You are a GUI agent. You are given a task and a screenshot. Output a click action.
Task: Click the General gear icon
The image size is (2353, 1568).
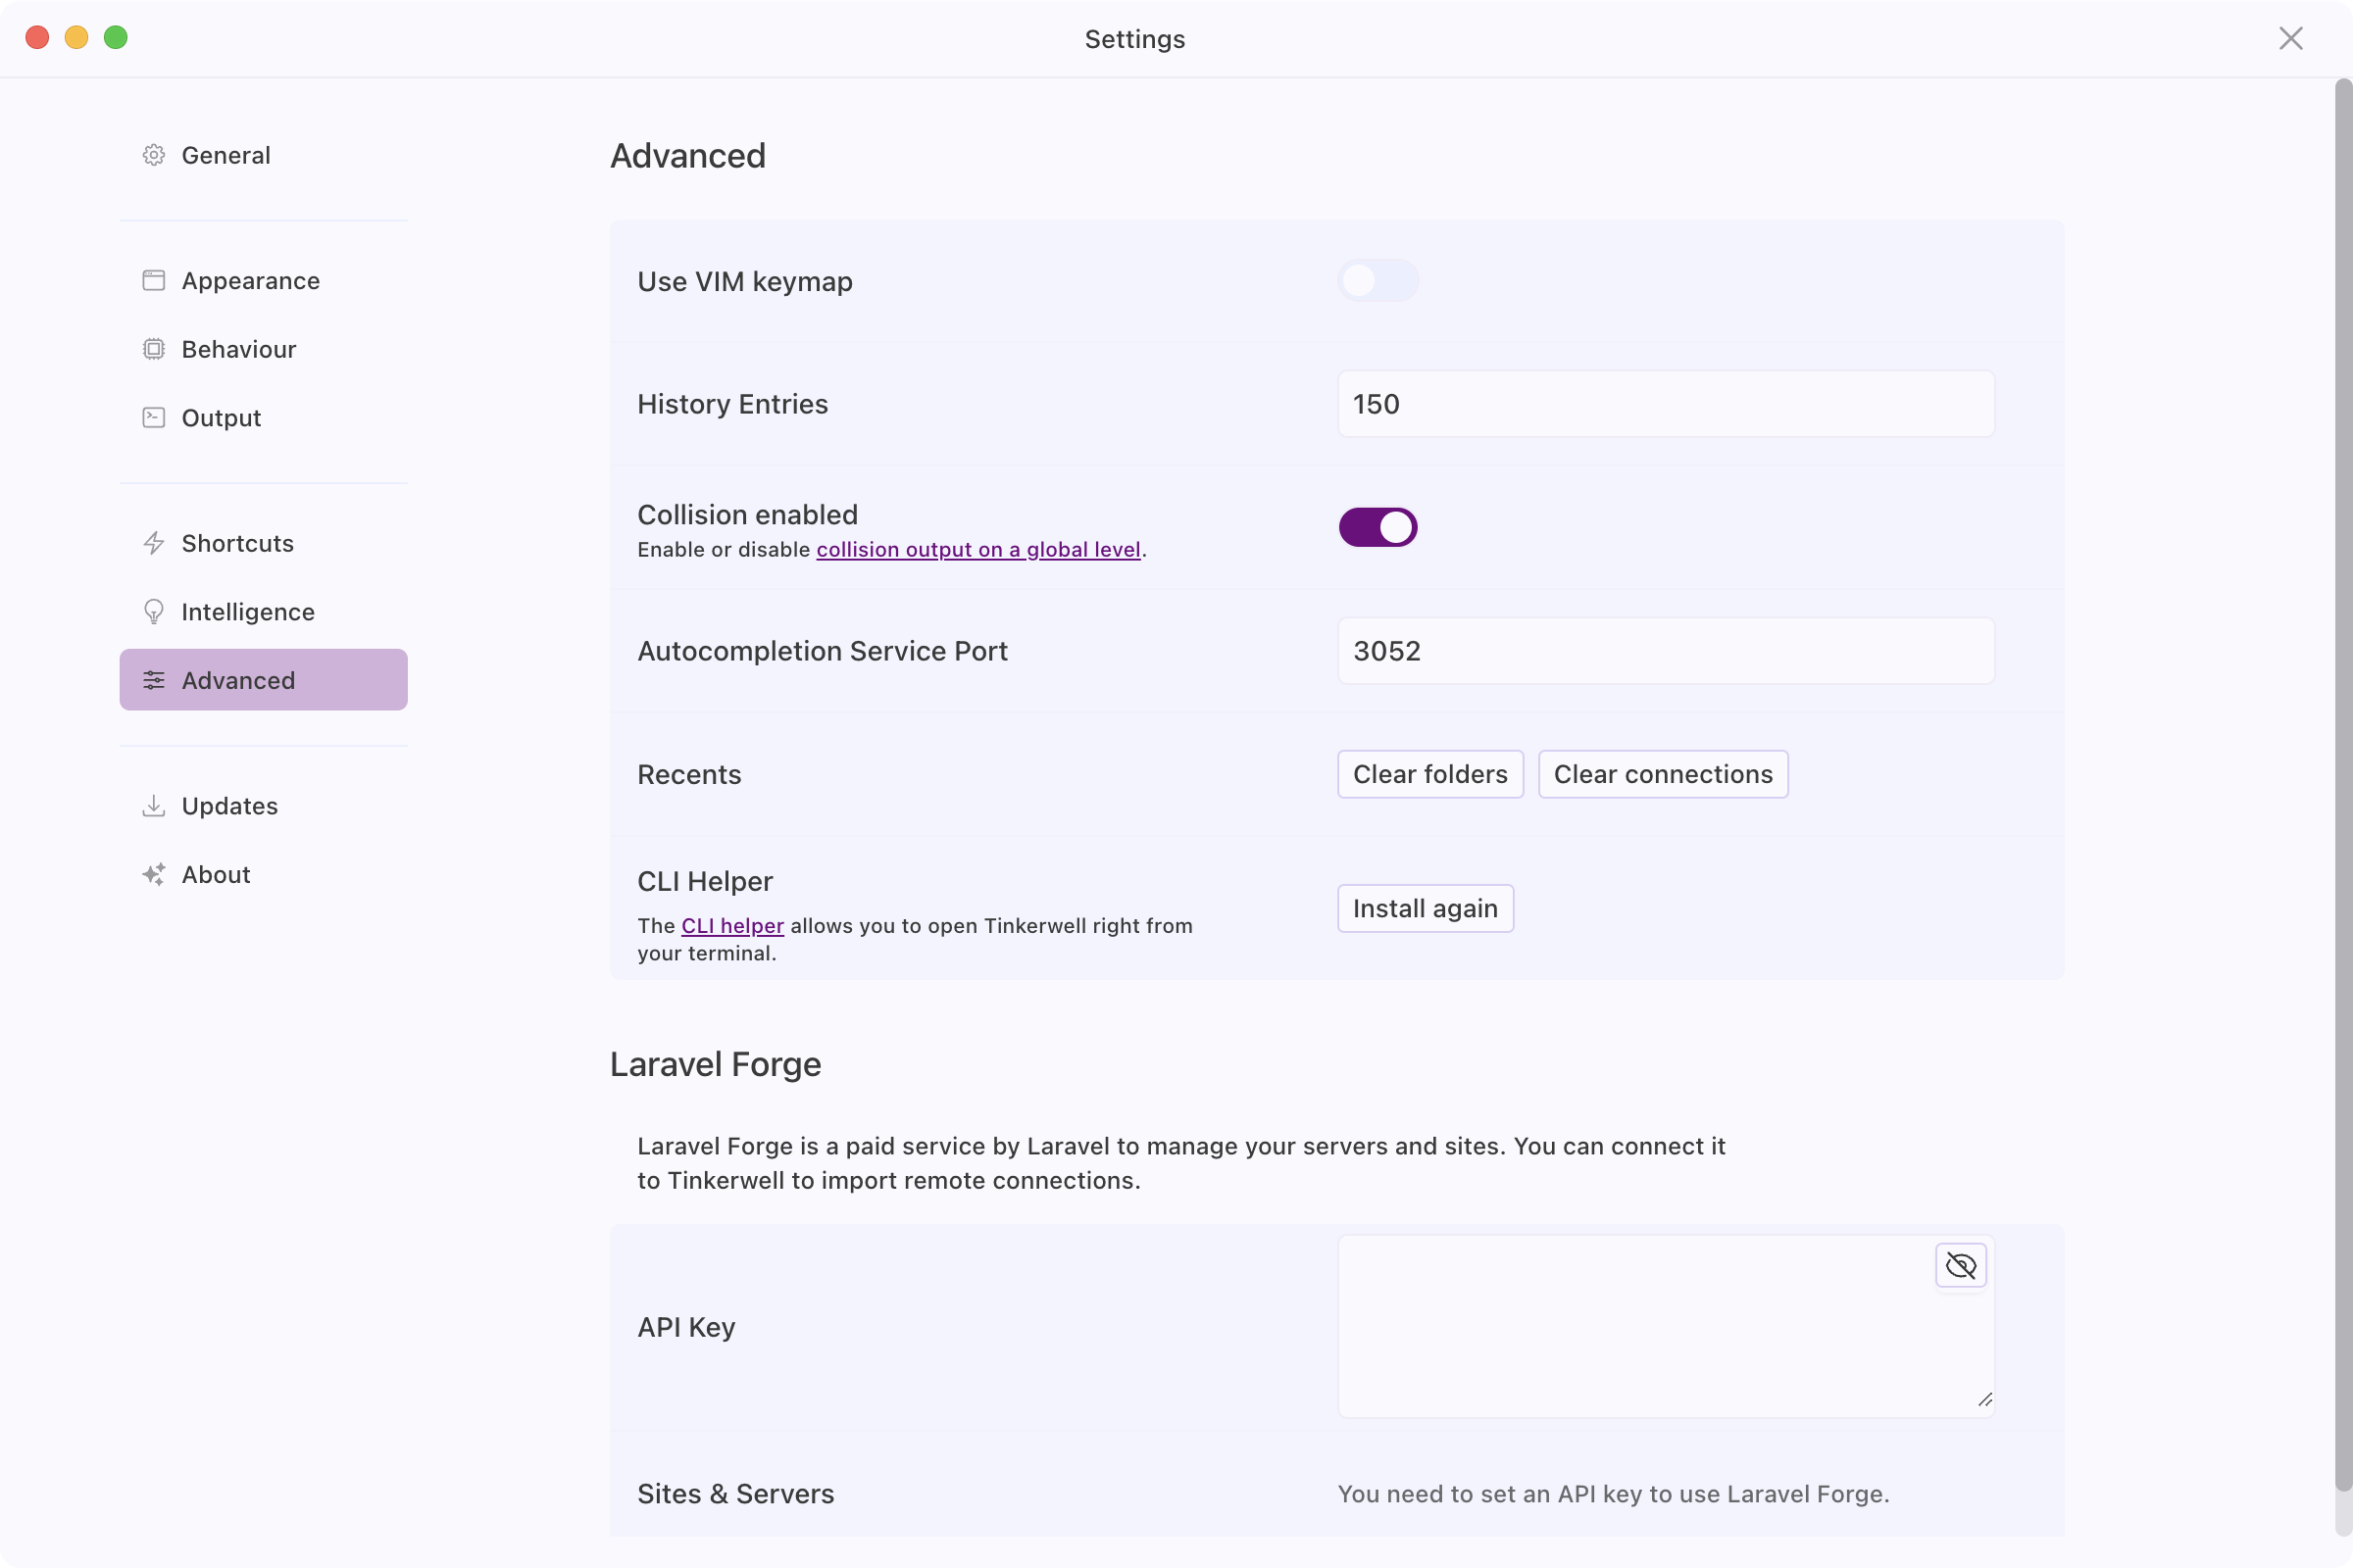click(x=153, y=155)
